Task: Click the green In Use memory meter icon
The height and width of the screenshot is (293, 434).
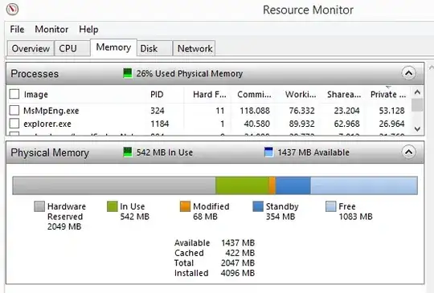Action: [x=128, y=152]
